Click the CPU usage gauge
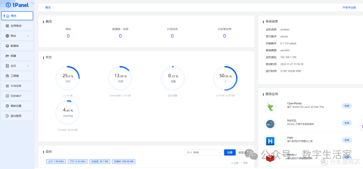This screenshot has height=169, width=363. click(68, 78)
